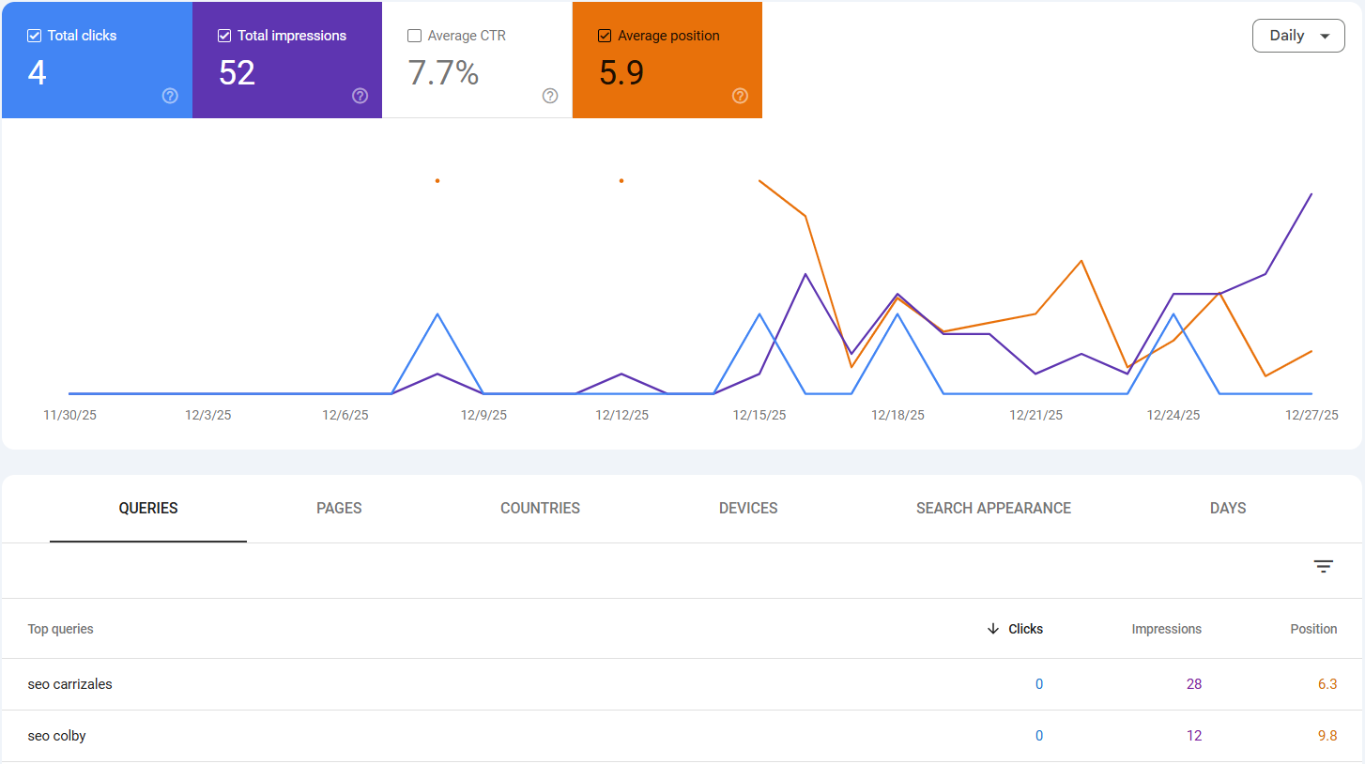Screen dimensions: 1365x764
Task: Switch to the PAGES tab
Action: tap(338, 508)
